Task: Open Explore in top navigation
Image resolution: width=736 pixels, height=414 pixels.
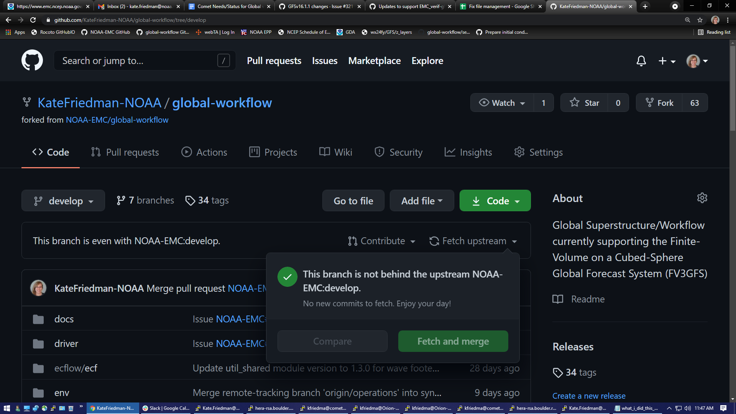Action: tap(427, 61)
